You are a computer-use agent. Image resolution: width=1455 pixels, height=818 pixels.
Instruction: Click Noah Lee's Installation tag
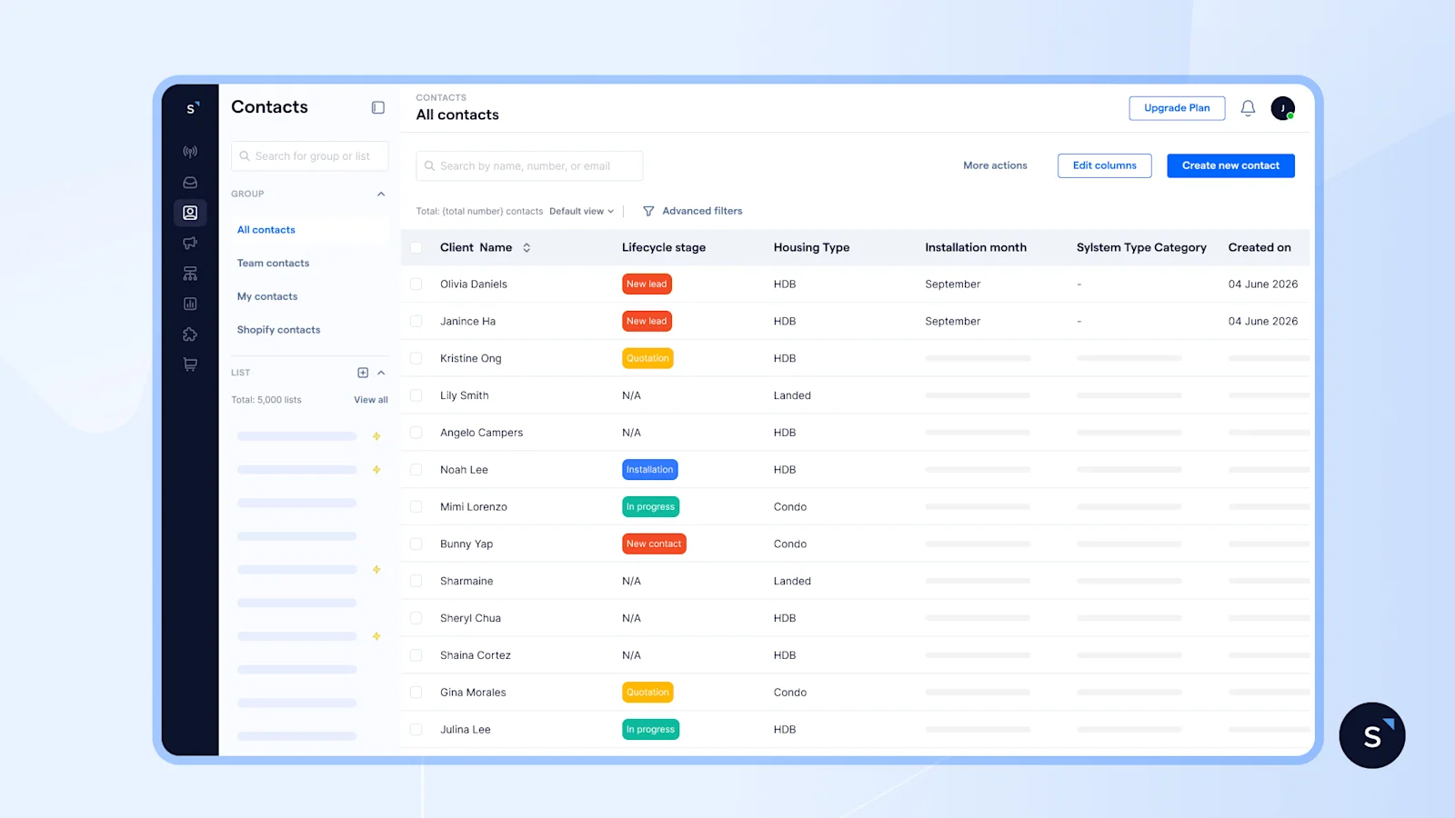(649, 470)
